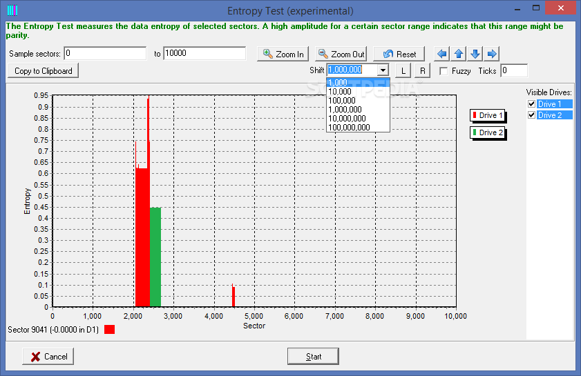The width and height of the screenshot is (581, 376).
Task: Start the entropy test
Action: click(x=313, y=357)
